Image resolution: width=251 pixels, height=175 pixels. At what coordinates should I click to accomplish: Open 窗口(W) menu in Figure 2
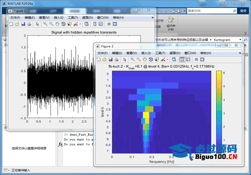pos(190,53)
